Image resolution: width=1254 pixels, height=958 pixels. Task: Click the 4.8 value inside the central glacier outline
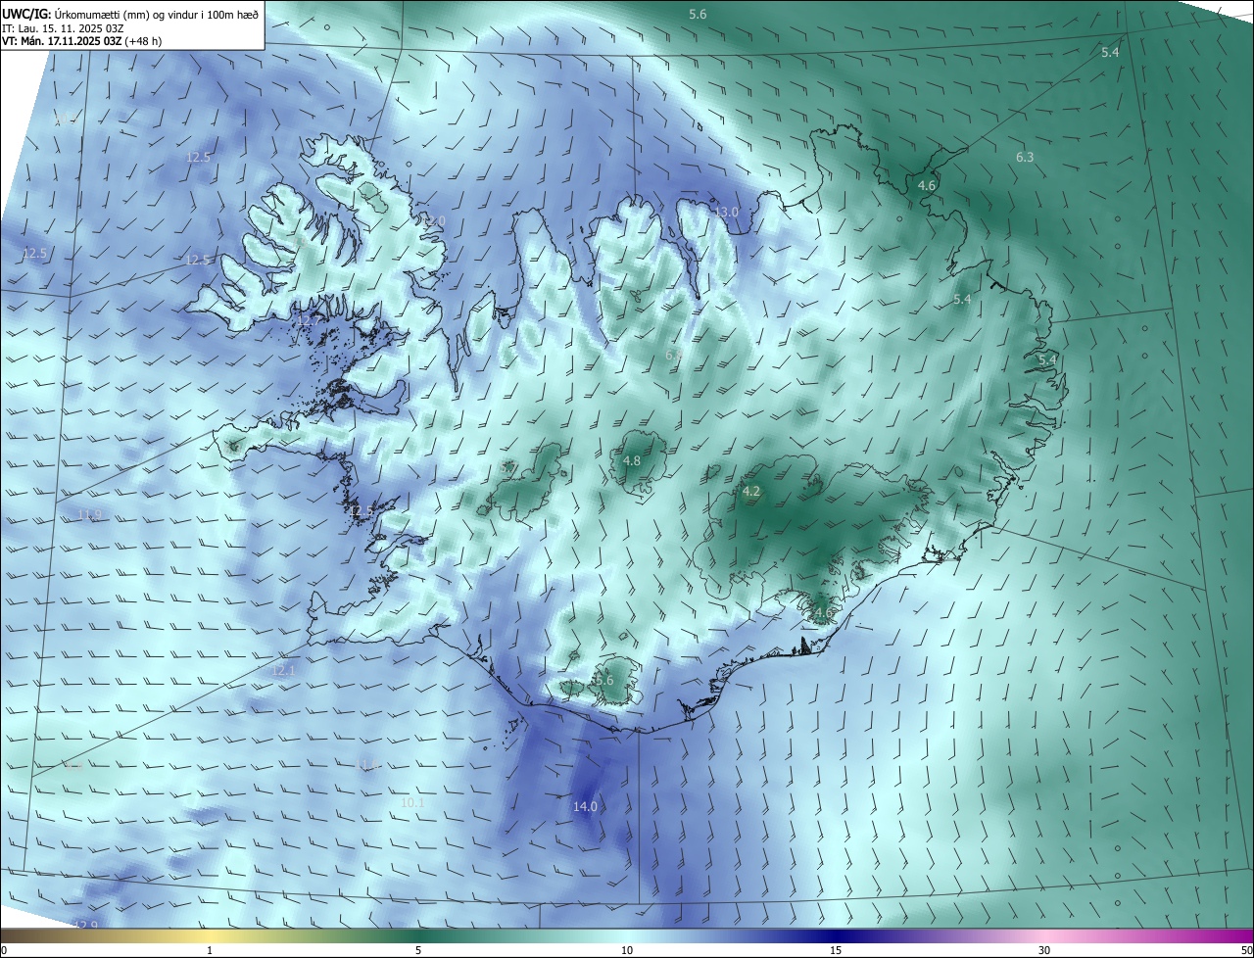tap(632, 460)
